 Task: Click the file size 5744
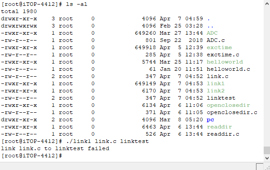[x=149, y=62]
